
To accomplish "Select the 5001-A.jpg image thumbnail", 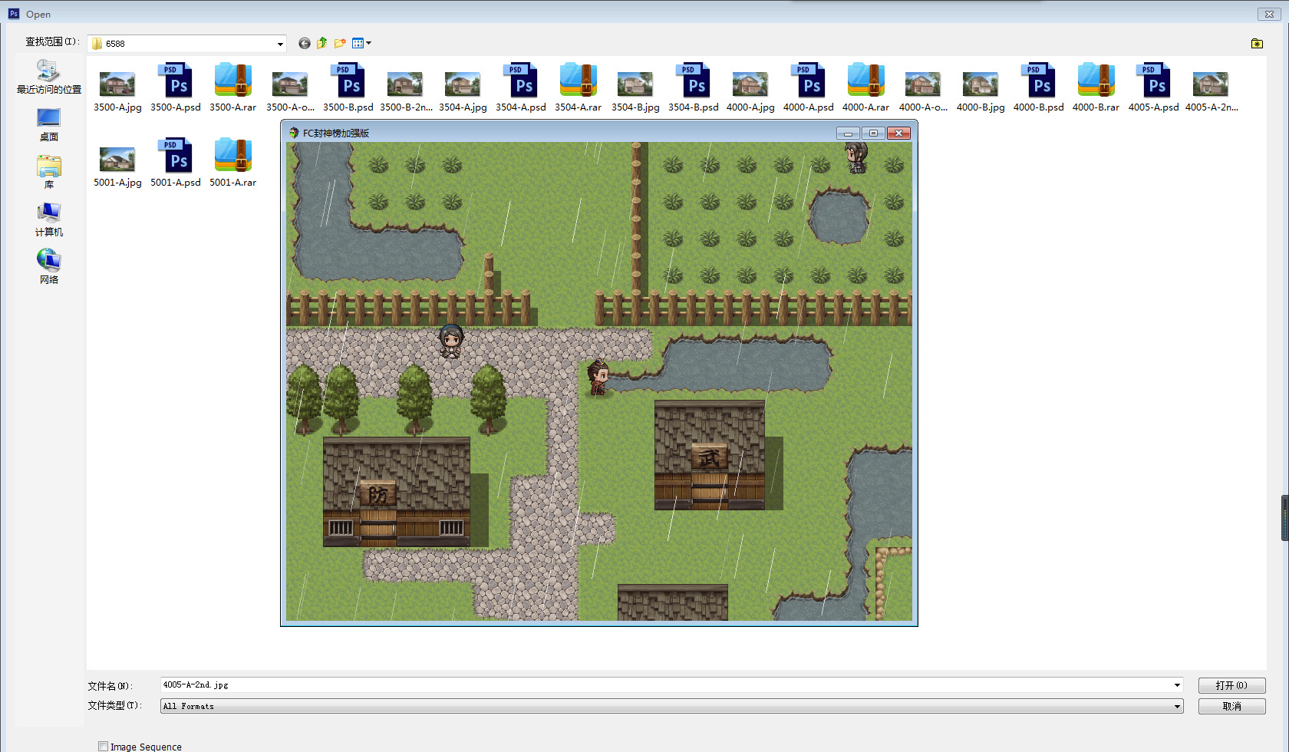I will pyautogui.click(x=117, y=158).
